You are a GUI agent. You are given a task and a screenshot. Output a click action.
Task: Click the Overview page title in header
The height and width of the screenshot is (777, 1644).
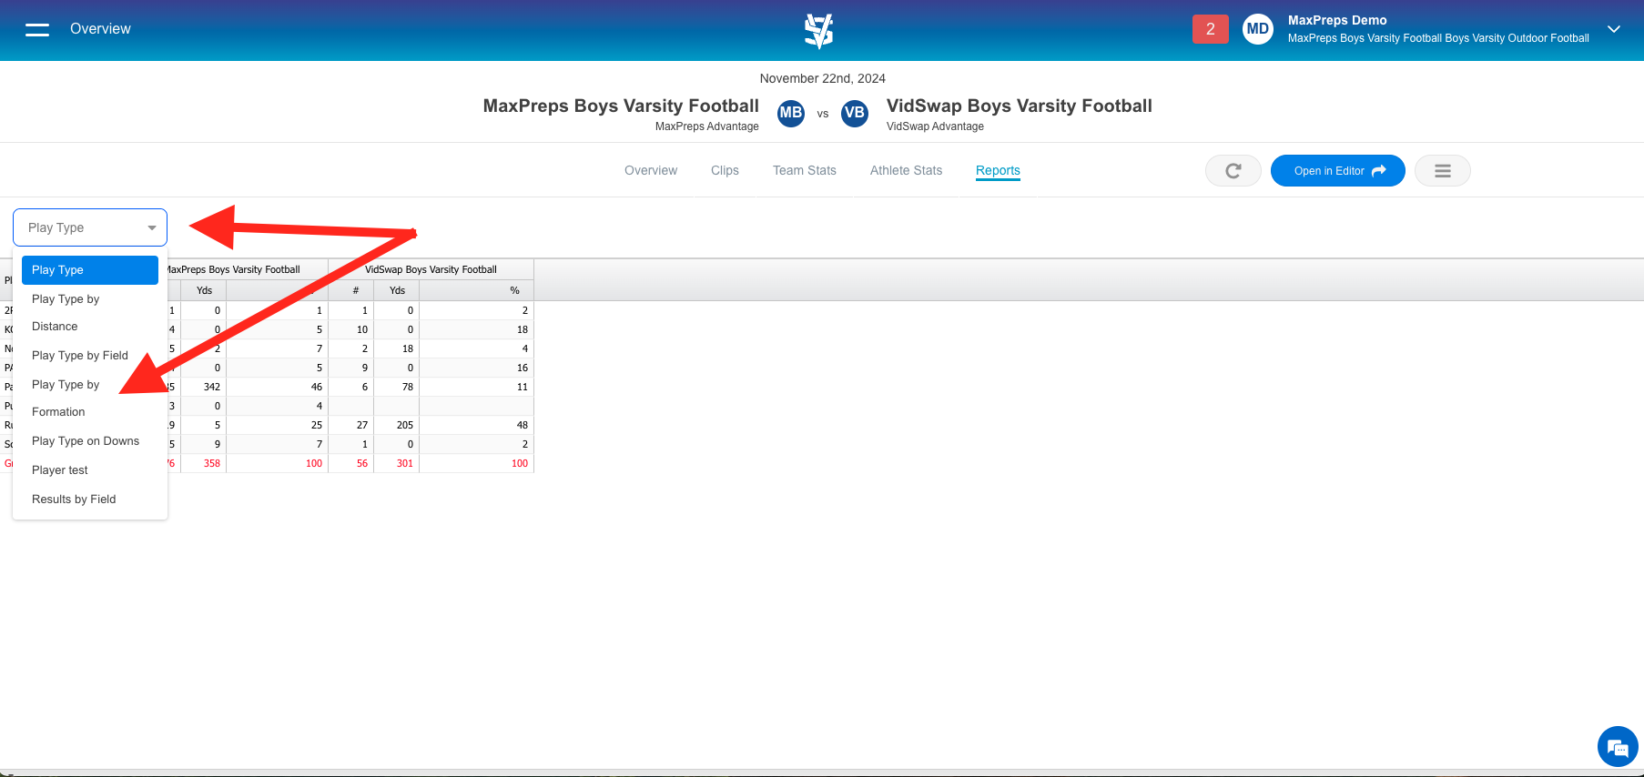[100, 29]
